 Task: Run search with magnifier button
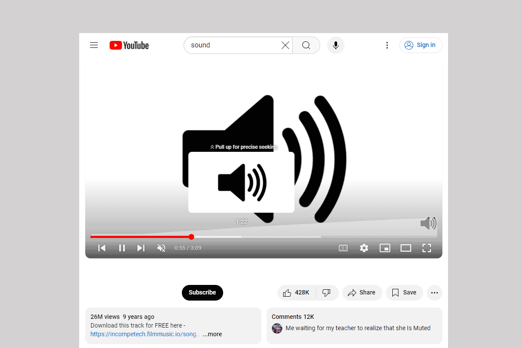tap(306, 45)
